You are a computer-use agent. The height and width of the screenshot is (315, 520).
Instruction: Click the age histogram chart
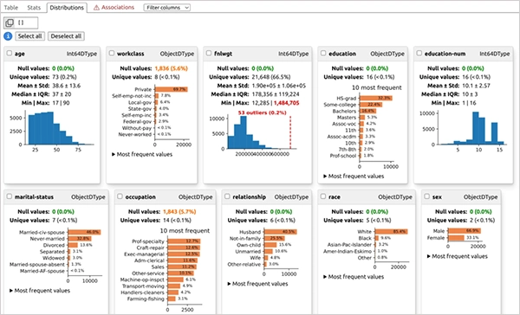tap(52, 131)
